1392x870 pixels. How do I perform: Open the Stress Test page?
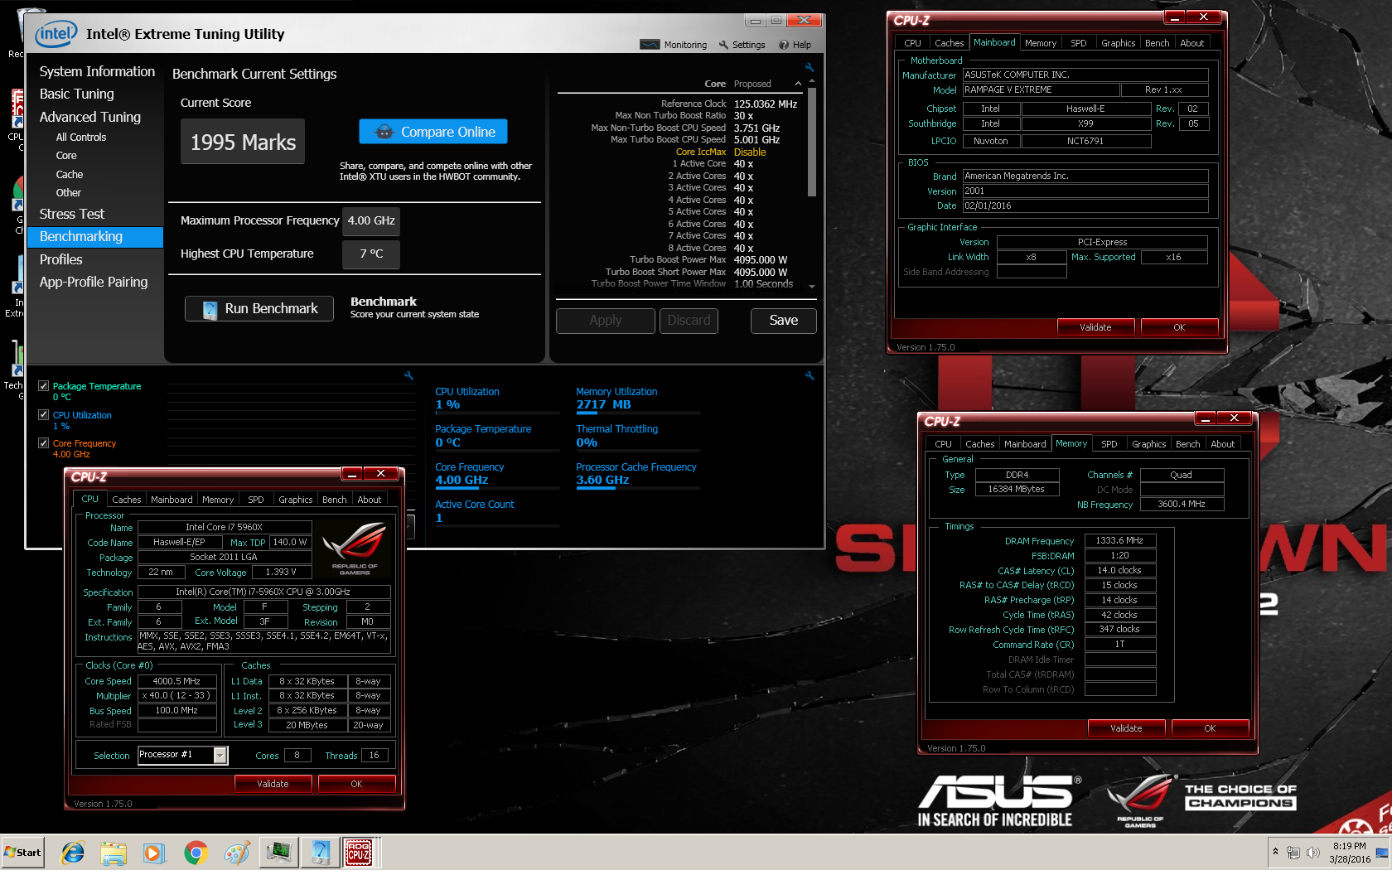[x=72, y=214]
